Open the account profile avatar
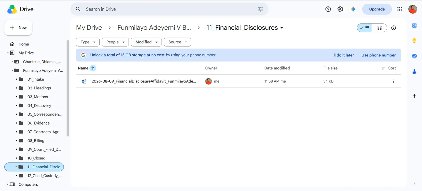422x191 pixels. 413,9
